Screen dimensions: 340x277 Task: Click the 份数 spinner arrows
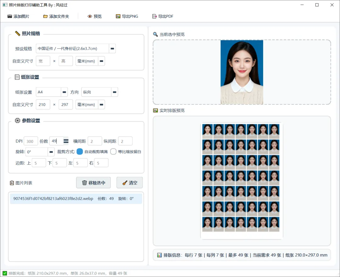pyautogui.click(x=66, y=141)
